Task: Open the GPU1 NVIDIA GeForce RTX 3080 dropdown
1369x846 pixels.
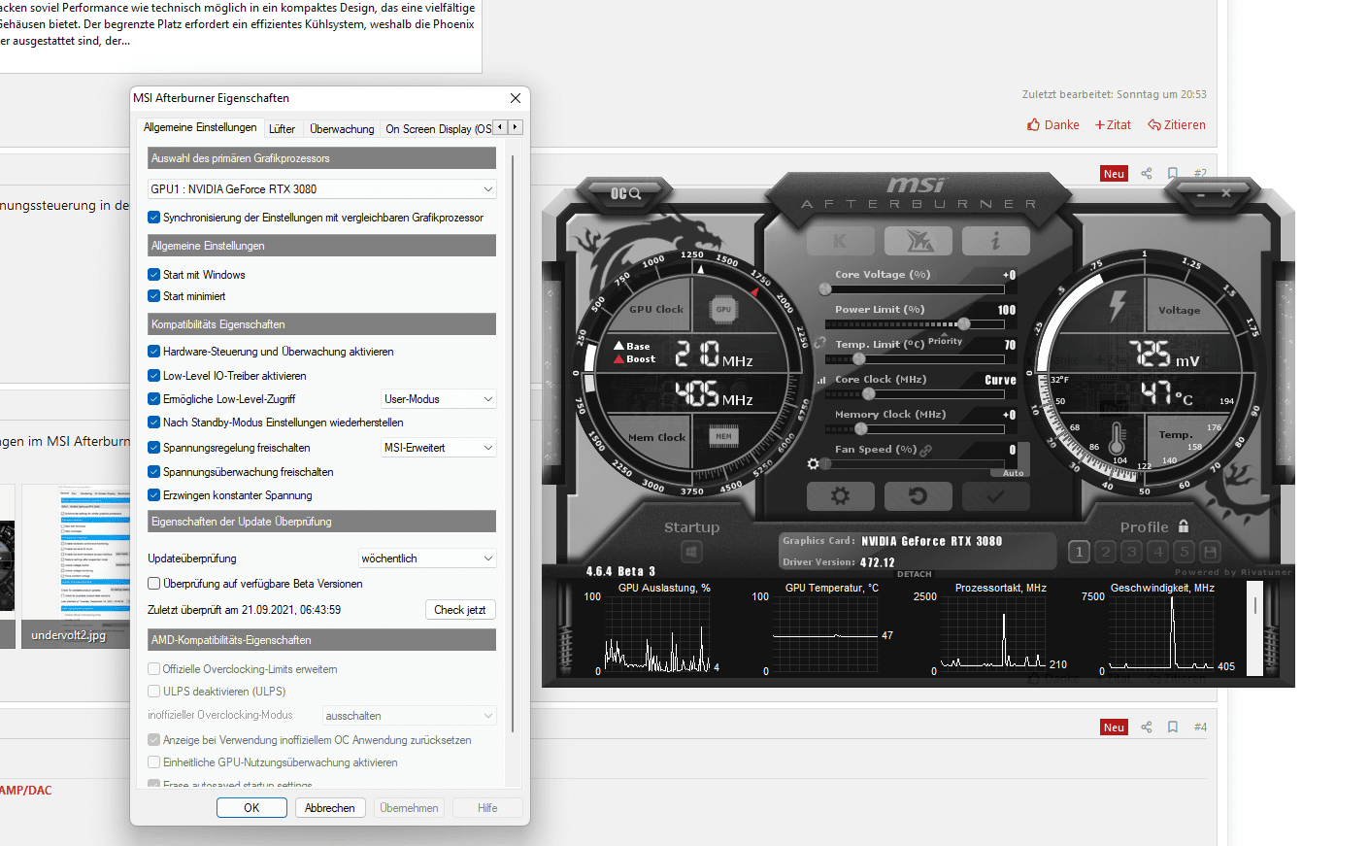Action: pyautogui.click(x=322, y=189)
